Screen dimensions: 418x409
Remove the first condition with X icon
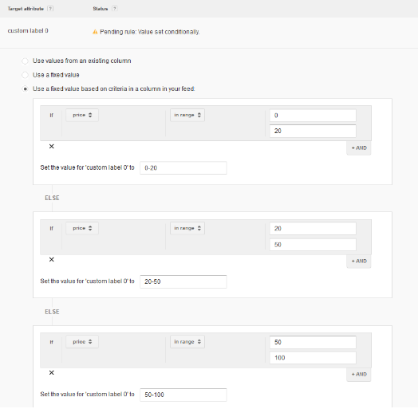(51, 146)
